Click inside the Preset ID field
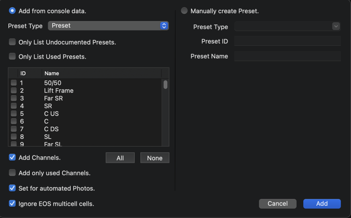 287,41
